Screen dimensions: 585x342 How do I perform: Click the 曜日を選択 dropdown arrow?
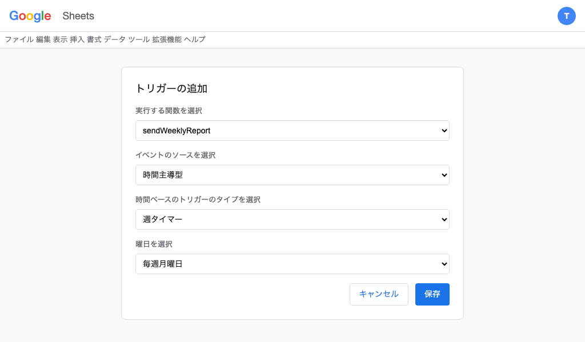443,264
